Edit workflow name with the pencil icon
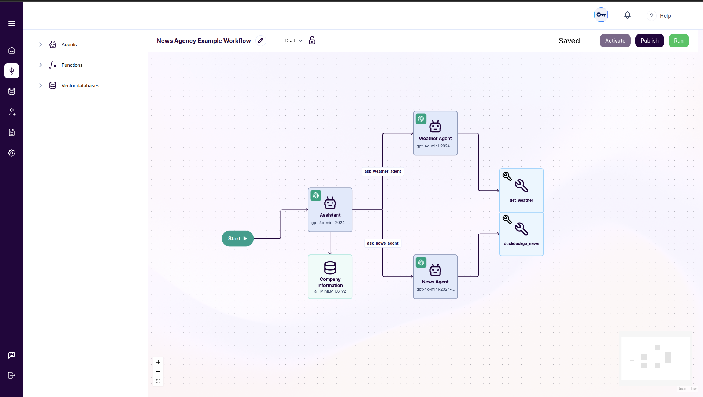703x397 pixels. tap(261, 41)
